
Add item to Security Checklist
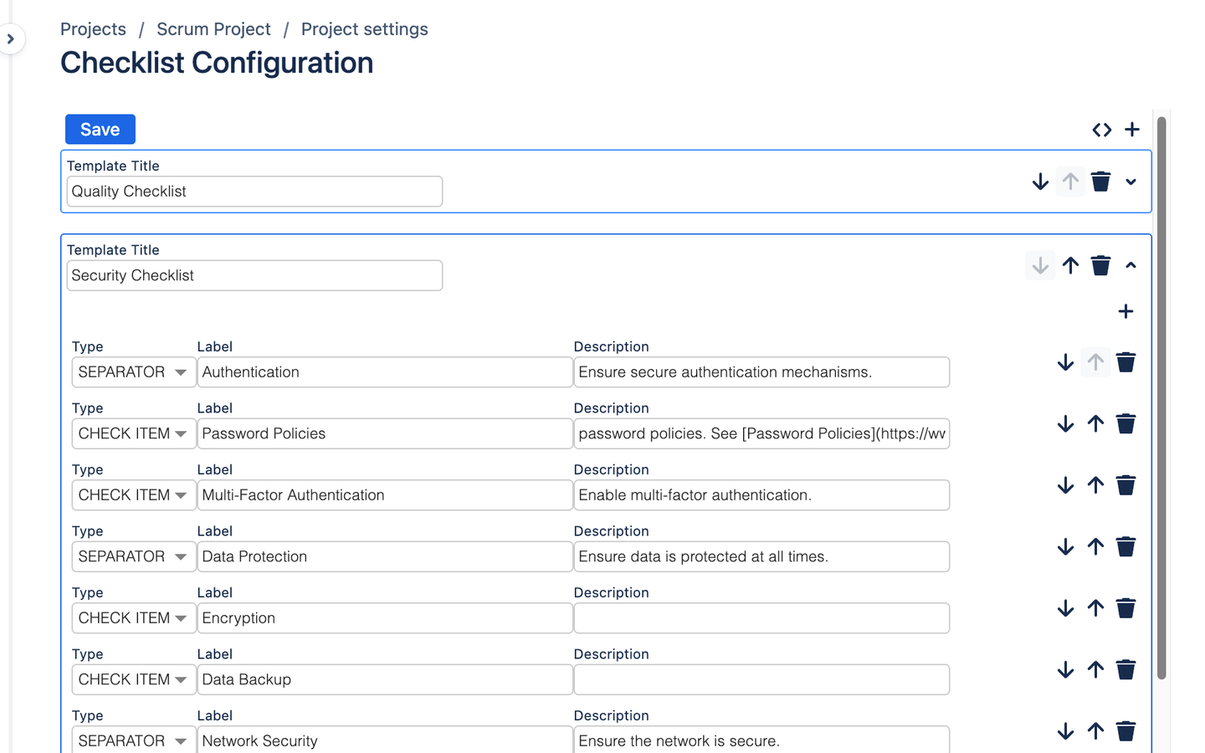(x=1126, y=311)
